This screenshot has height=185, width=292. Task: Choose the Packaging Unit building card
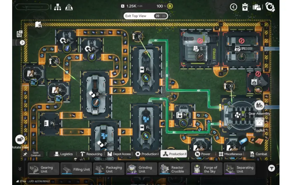109,169
